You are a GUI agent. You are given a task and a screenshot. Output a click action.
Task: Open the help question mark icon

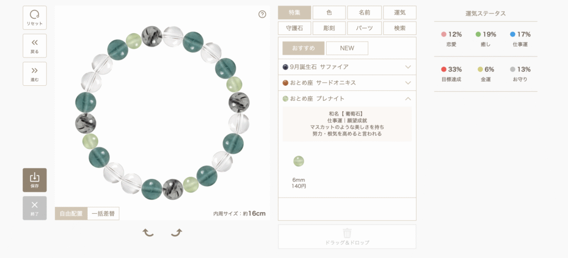click(262, 14)
